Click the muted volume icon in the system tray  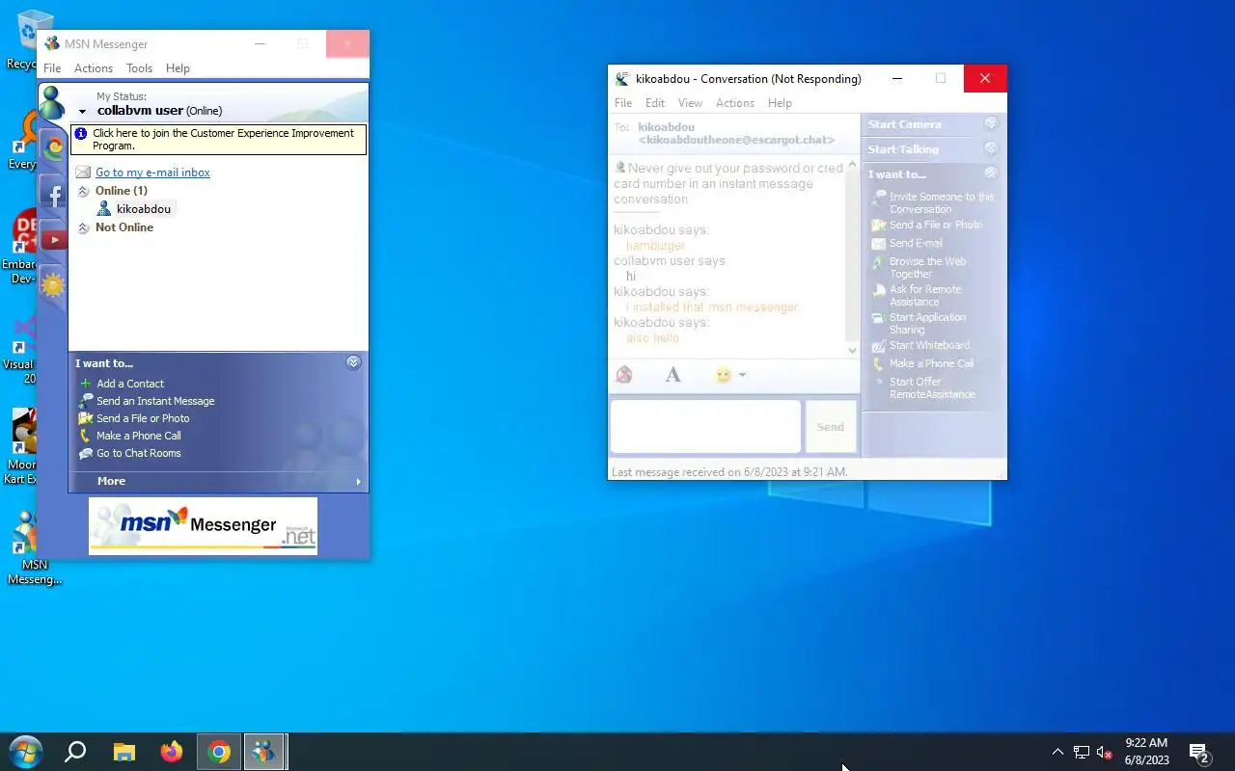coord(1106,753)
